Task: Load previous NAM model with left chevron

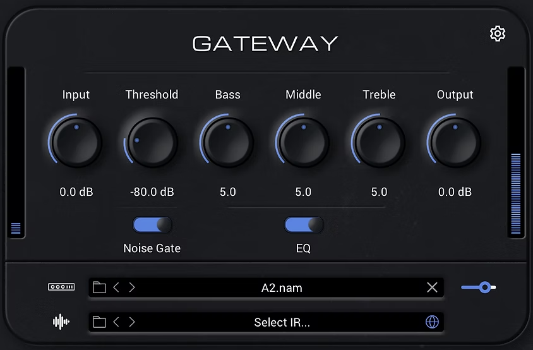Action: pyautogui.click(x=116, y=287)
